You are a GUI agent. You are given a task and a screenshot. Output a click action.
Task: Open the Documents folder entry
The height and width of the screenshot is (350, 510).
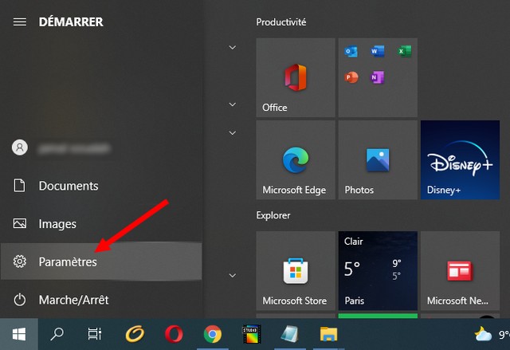coord(69,186)
